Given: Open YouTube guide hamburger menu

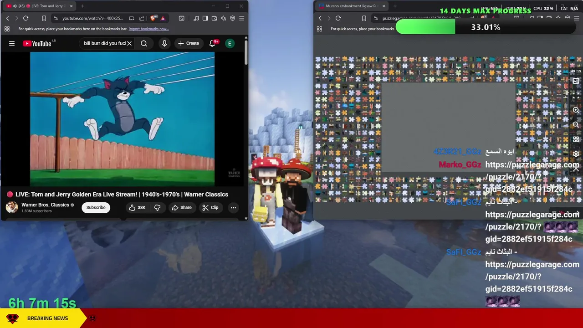Looking at the screenshot, I should [12, 43].
